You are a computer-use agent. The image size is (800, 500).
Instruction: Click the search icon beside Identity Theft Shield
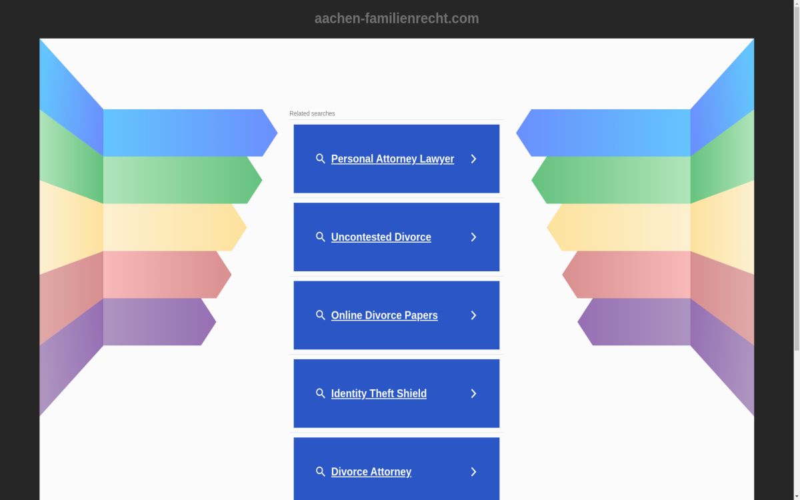point(320,394)
